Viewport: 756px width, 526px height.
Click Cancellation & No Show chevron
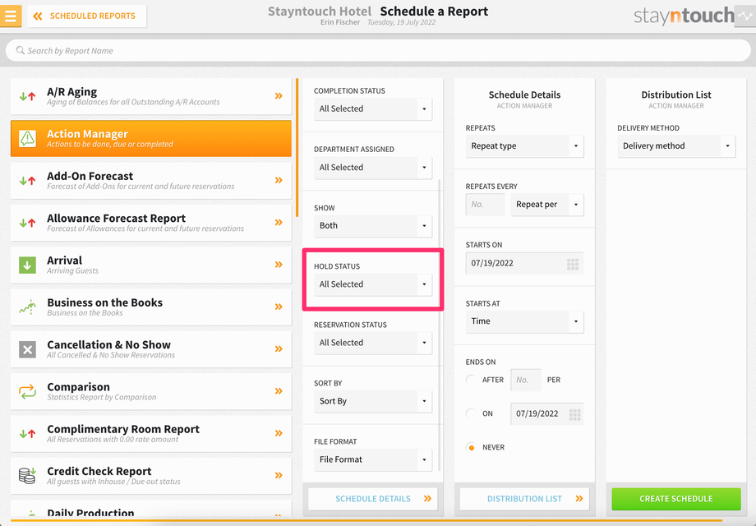279,348
